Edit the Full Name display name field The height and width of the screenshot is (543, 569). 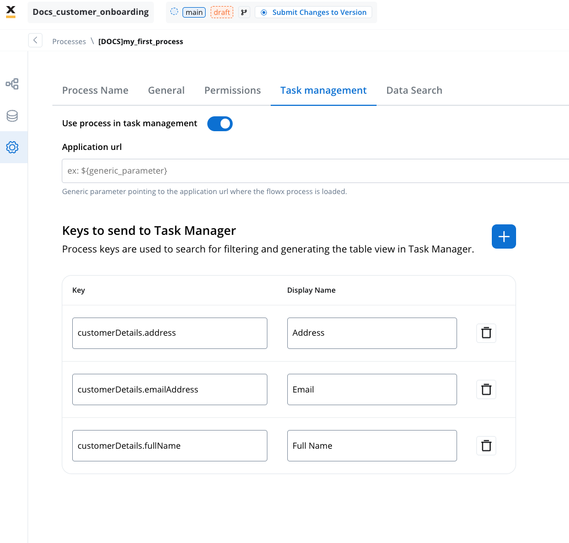coord(372,446)
